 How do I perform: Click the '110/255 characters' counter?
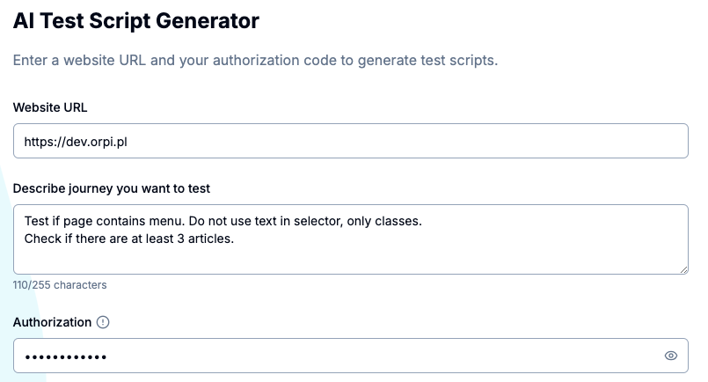(x=60, y=285)
